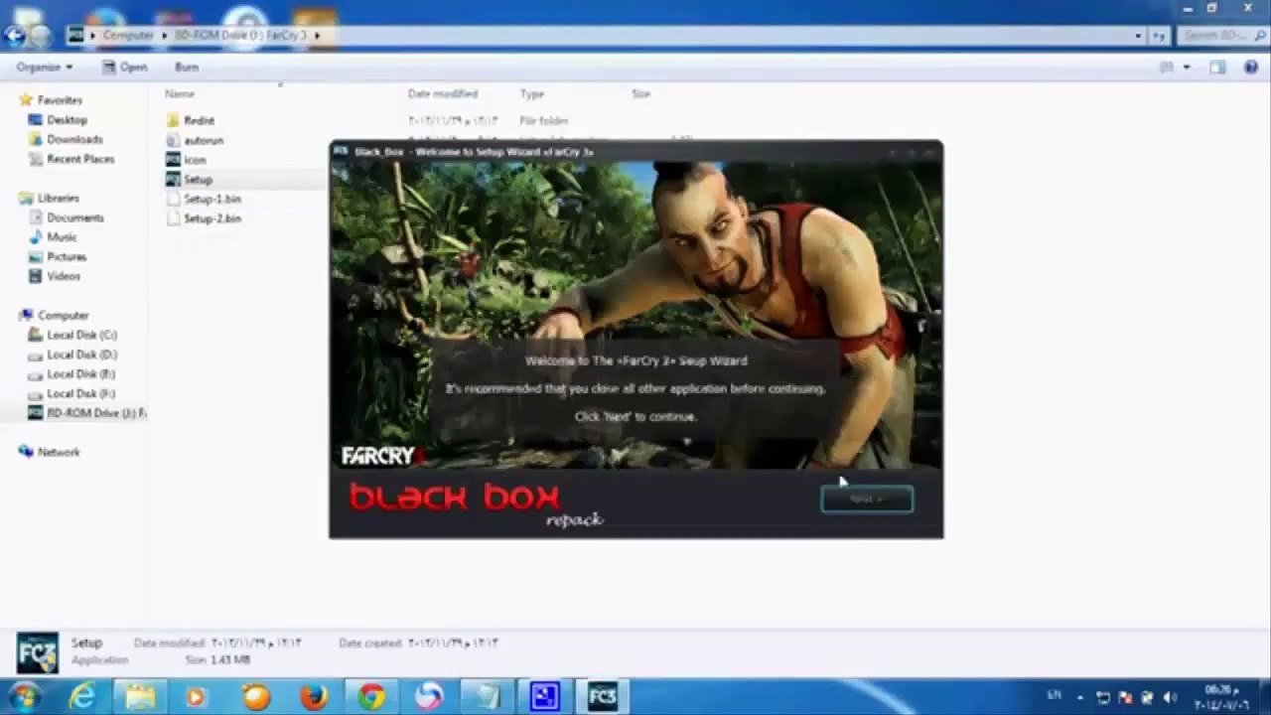Open the Pictures library
The image size is (1271, 715).
coord(67,257)
